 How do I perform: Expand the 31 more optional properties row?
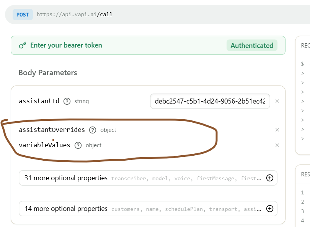[x=148, y=178]
